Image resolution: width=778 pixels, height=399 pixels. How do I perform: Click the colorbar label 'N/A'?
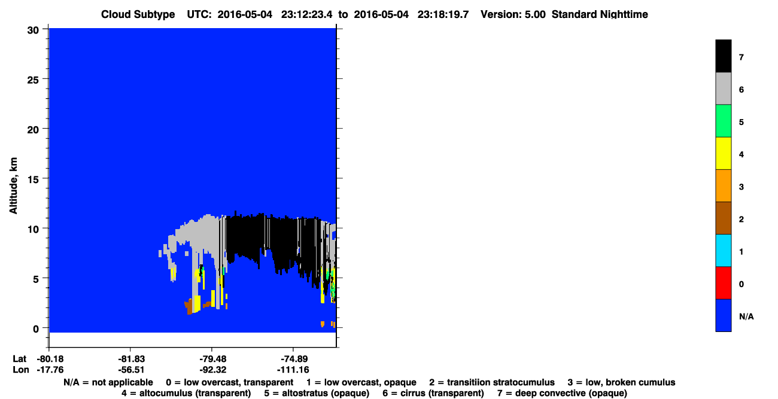click(746, 316)
